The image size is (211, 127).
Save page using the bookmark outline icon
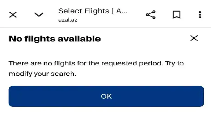[x=176, y=15]
